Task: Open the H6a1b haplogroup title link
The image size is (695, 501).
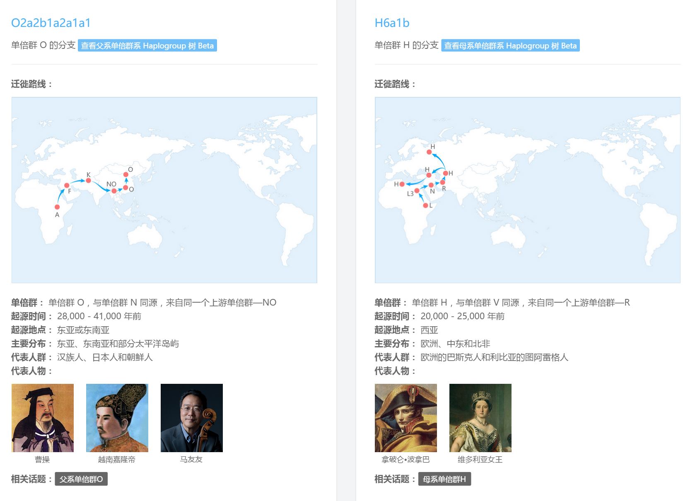Action: click(392, 23)
